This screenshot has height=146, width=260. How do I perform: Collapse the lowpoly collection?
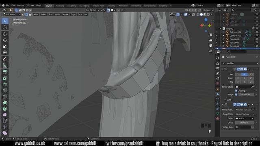pyautogui.click(x=220, y=28)
